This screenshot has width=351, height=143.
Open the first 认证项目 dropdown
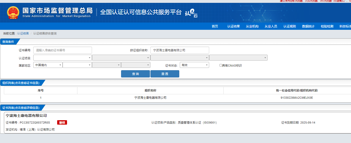[x=63, y=58]
